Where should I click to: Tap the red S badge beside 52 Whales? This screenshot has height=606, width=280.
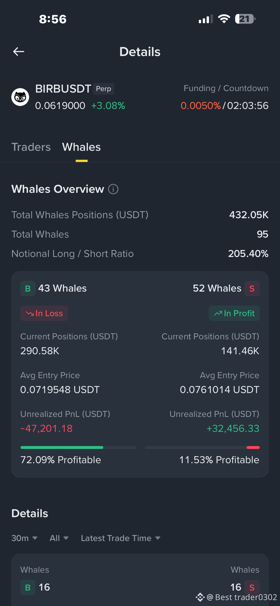[x=252, y=289]
